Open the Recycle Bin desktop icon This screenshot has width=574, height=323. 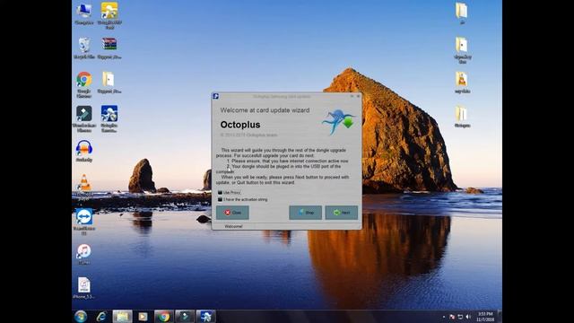pos(83,48)
